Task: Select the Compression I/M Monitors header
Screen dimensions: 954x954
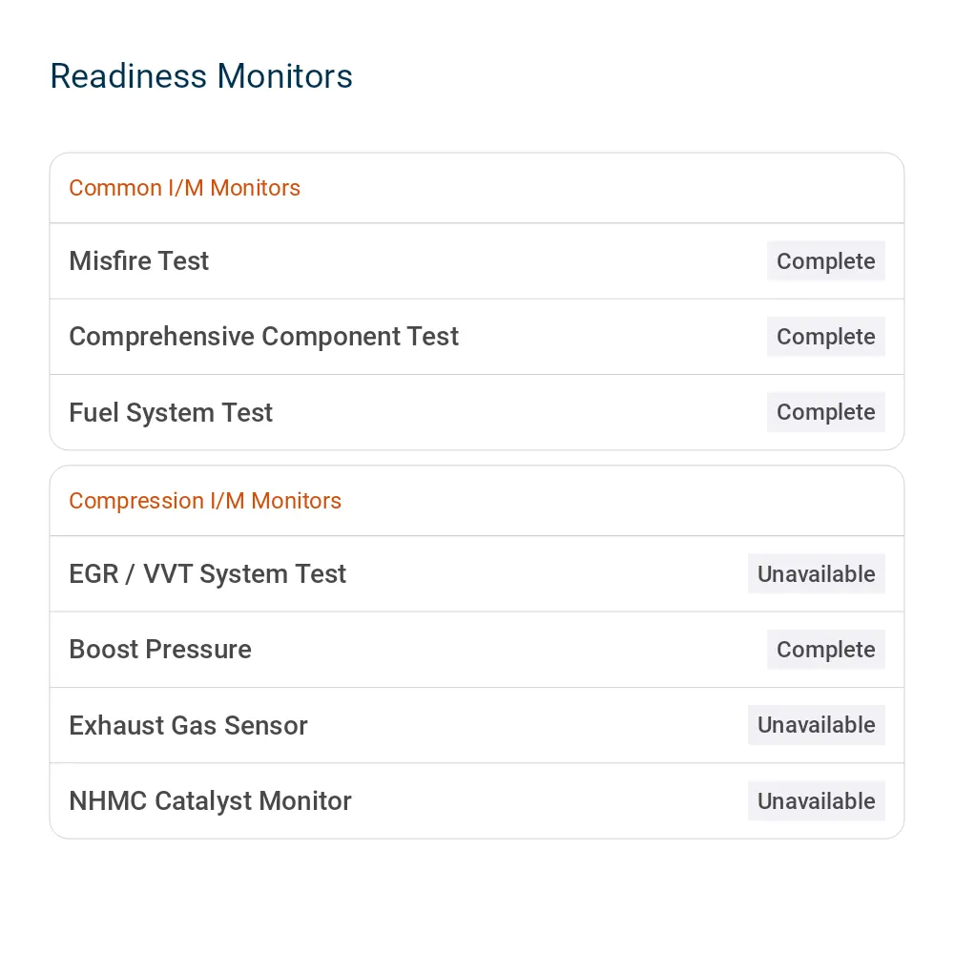Action: [x=477, y=501]
